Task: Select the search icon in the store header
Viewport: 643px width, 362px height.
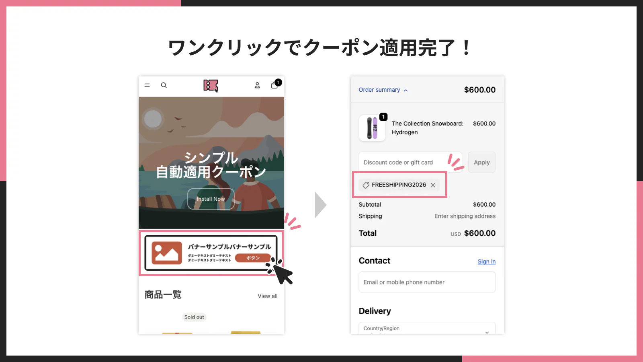Action: (x=164, y=85)
